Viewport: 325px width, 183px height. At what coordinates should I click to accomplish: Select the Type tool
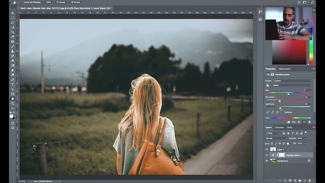(x=13, y=85)
